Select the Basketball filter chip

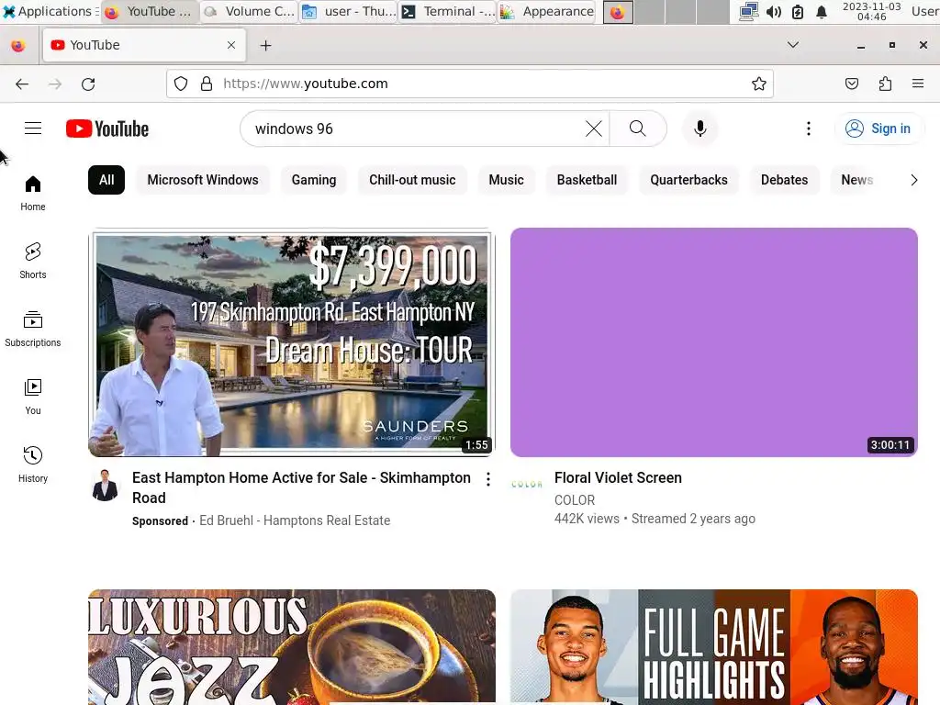[587, 180]
